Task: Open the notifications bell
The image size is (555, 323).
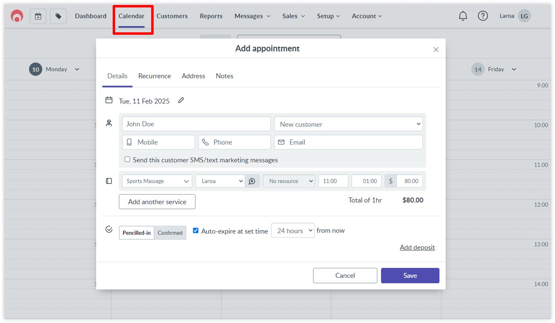Action: pyautogui.click(x=463, y=16)
